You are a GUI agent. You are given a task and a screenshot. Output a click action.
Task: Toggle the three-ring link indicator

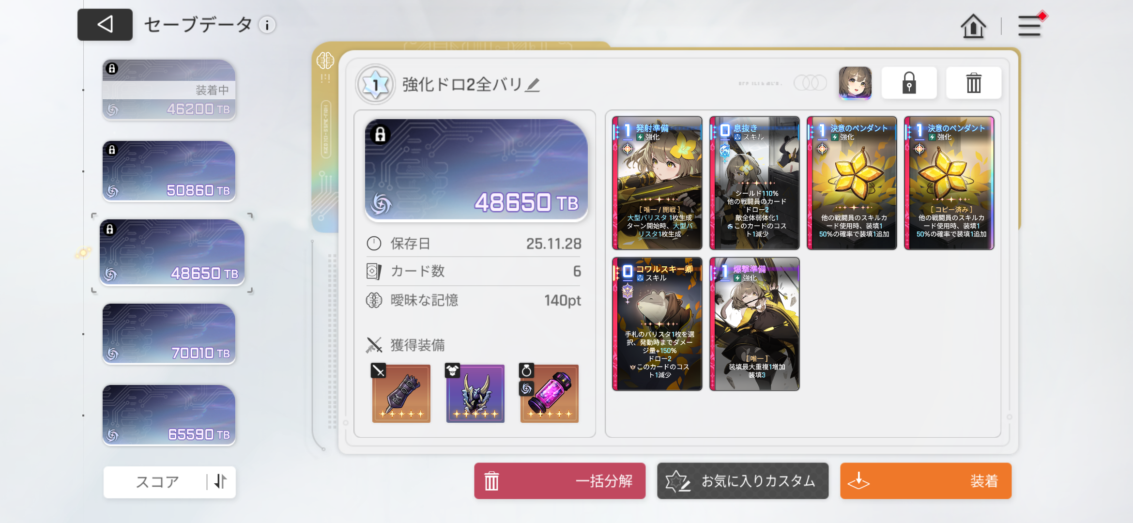click(x=810, y=83)
